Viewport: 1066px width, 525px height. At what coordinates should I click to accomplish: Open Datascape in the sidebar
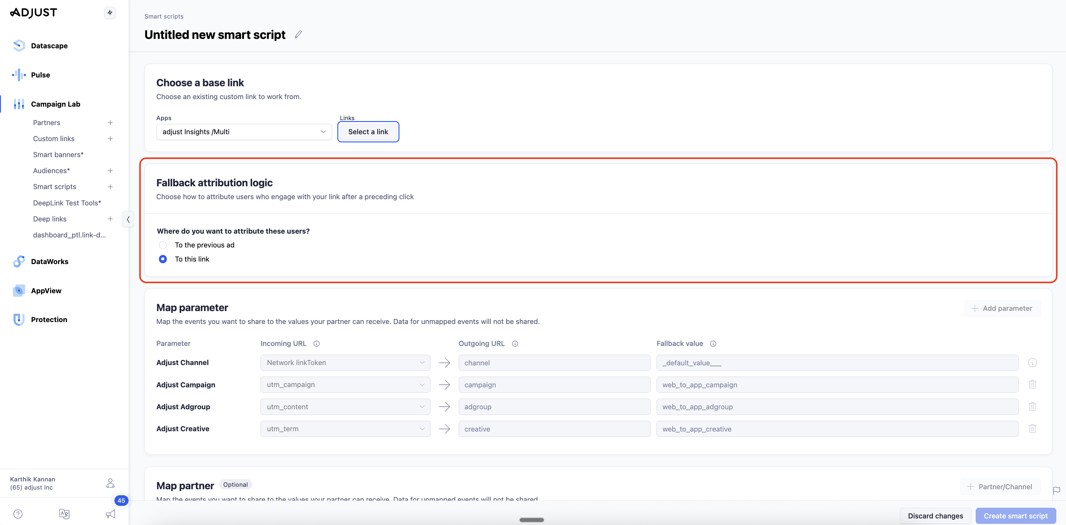(49, 45)
